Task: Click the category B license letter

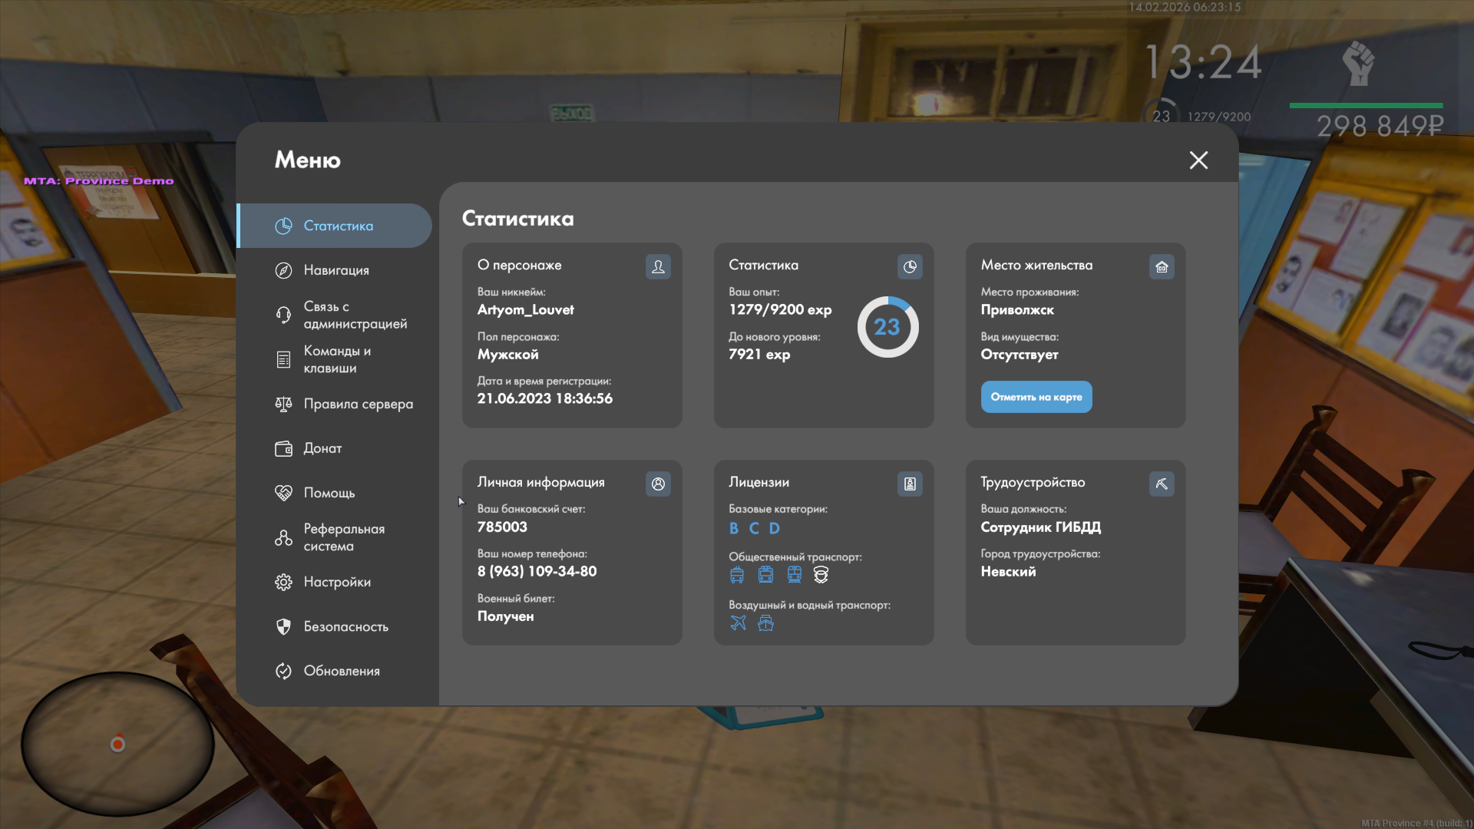Action: (x=734, y=528)
